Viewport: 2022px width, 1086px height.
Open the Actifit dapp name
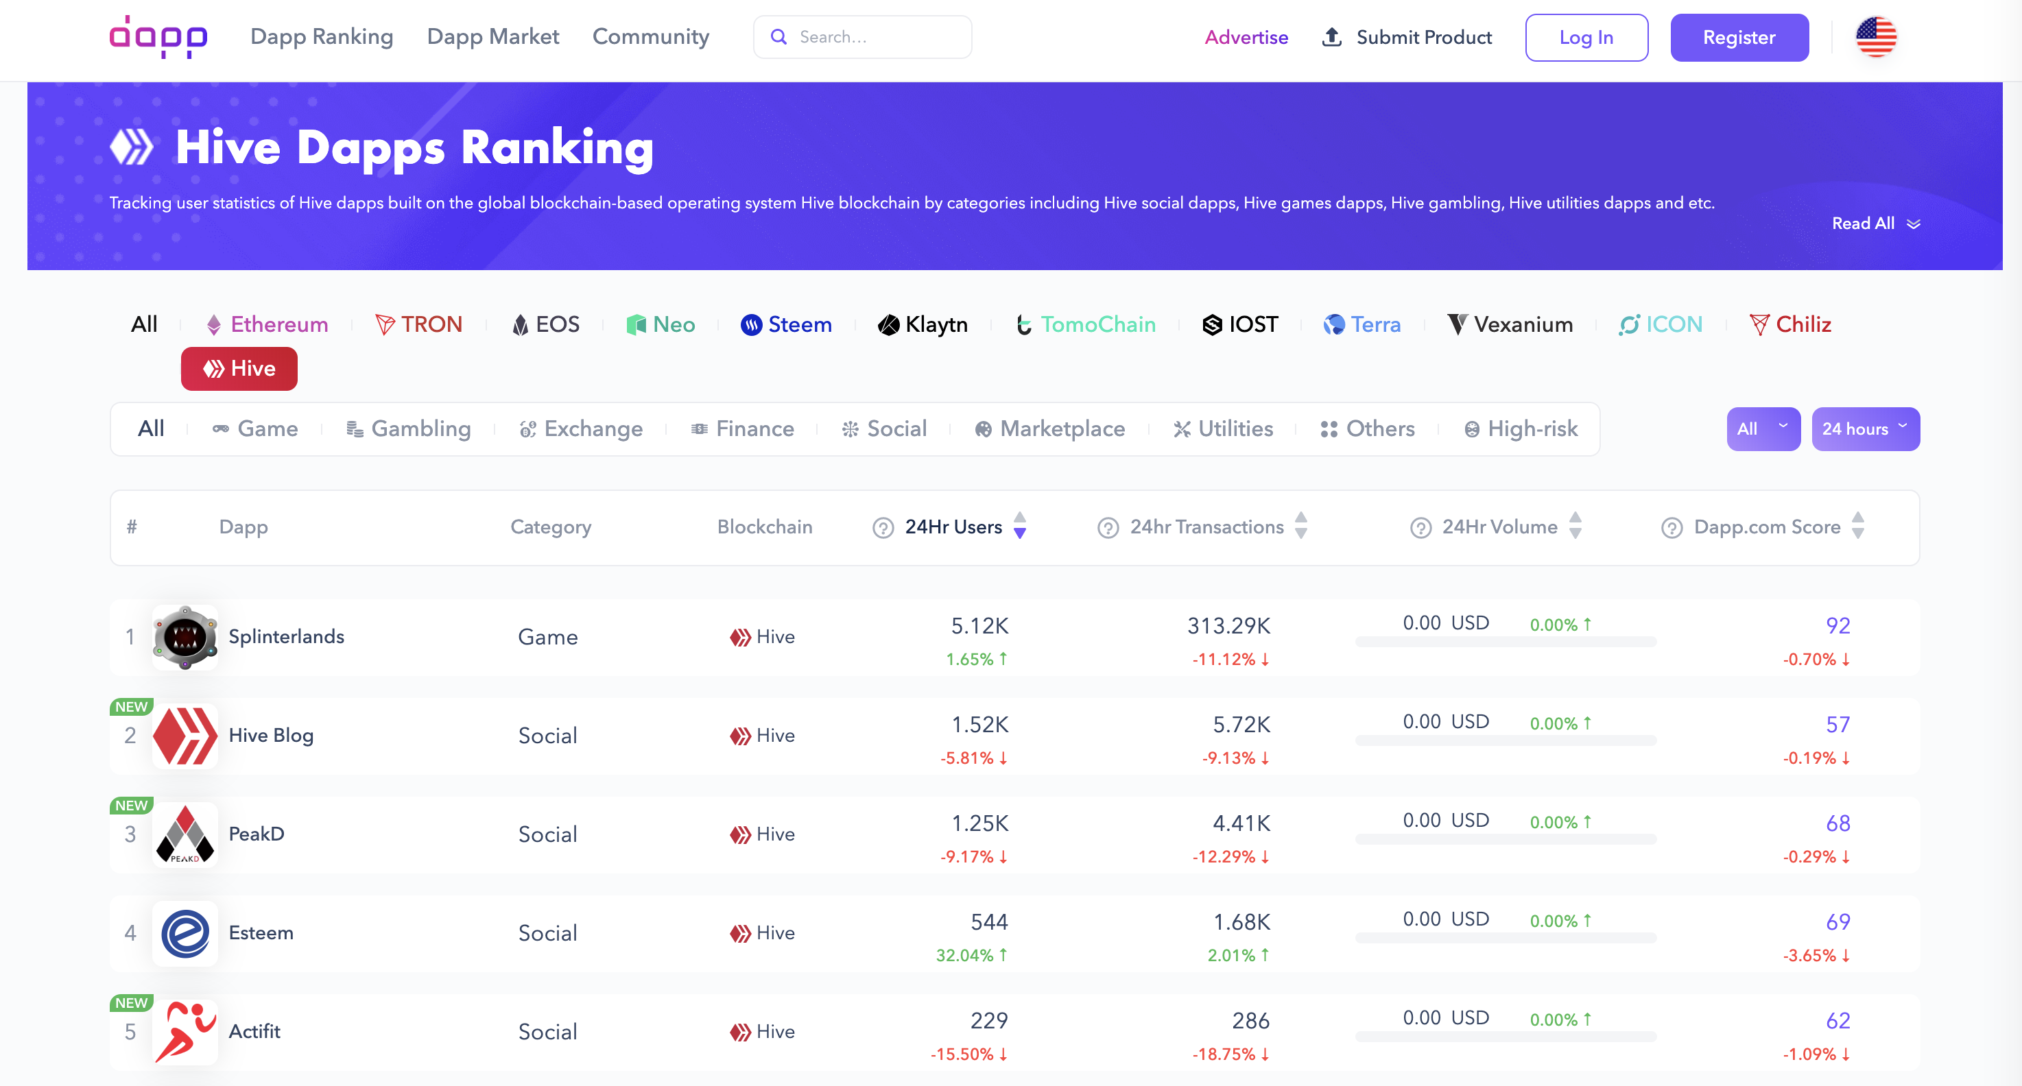coord(254,1033)
